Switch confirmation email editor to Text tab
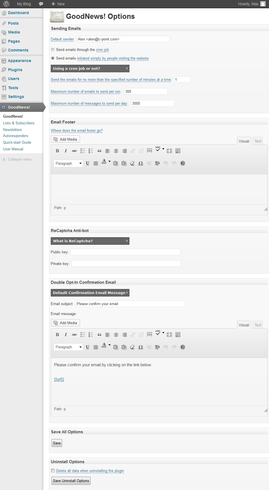Screen dimensions: 269x490 coord(258,325)
